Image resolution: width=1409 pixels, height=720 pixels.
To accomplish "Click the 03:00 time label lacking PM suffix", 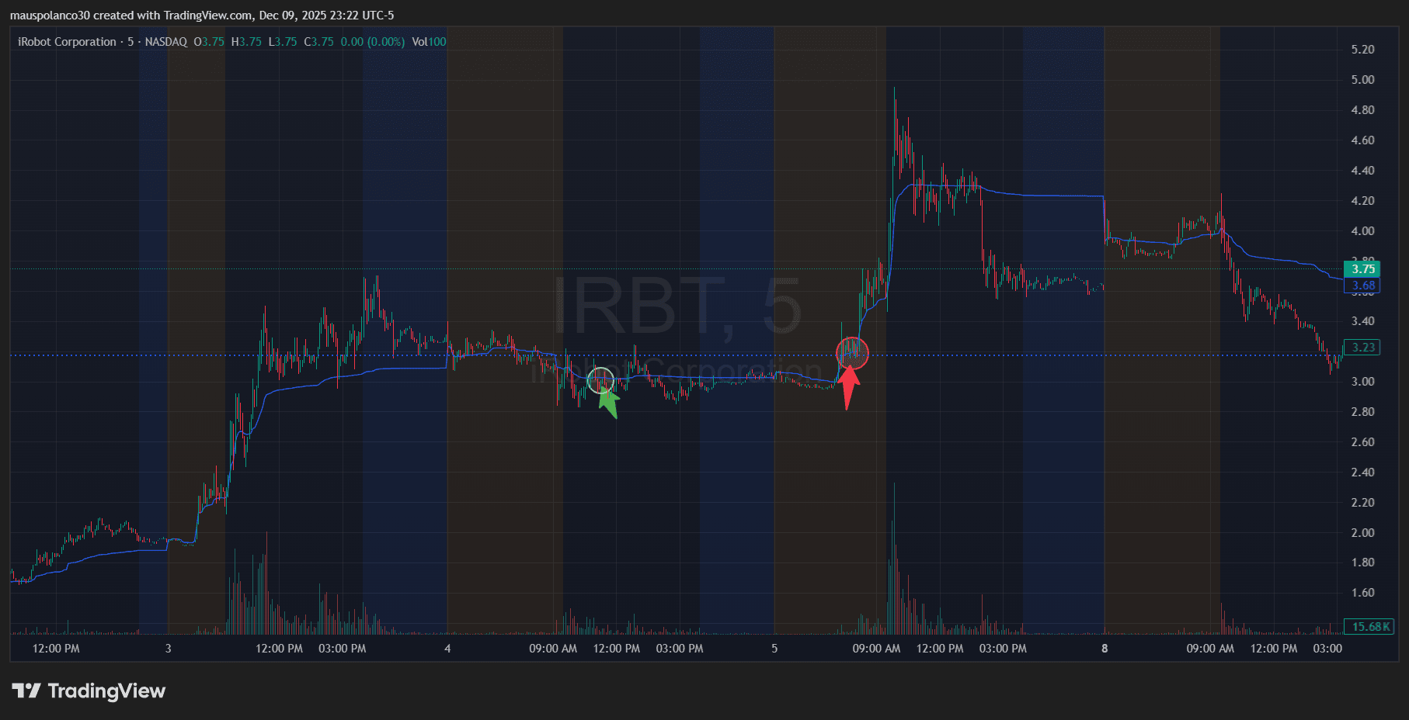I will [x=1327, y=649].
